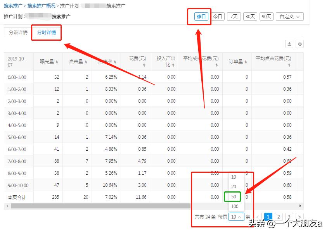
Task: Switch to the 分级详情 tab
Action: click(x=18, y=33)
